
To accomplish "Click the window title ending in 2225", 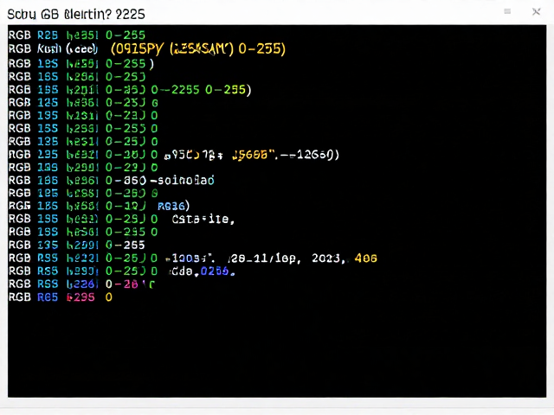I will 76,14.
